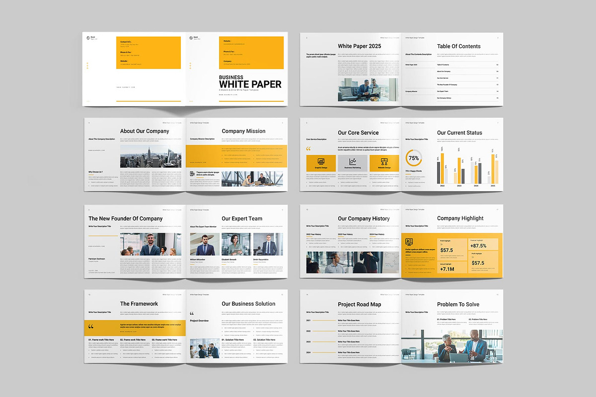The width and height of the screenshot is (596, 397).
Task: Click the 'Problem To Solve' heading
Action: pos(458,304)
